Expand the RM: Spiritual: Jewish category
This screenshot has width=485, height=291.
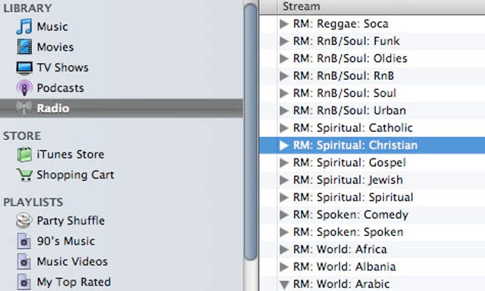tap(284, 180)
